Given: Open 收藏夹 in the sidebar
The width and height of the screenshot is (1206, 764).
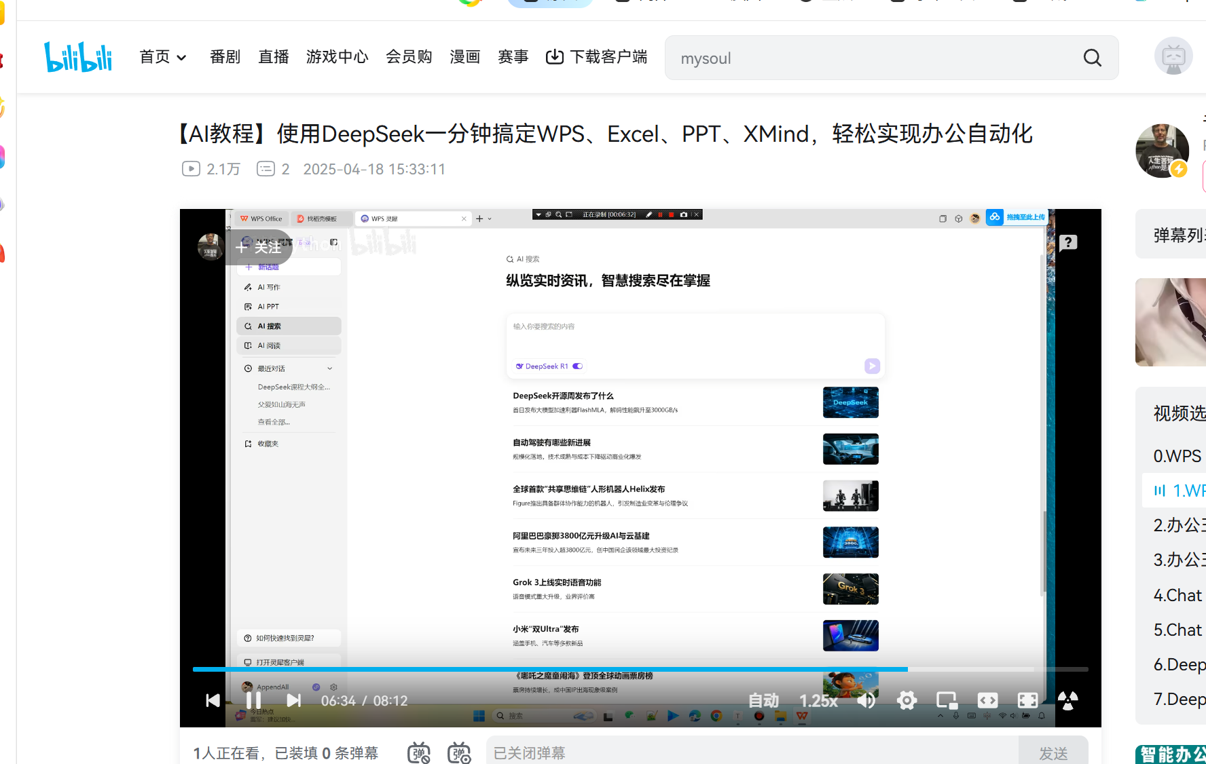Looking at the screenshot, I should [289, 444].
